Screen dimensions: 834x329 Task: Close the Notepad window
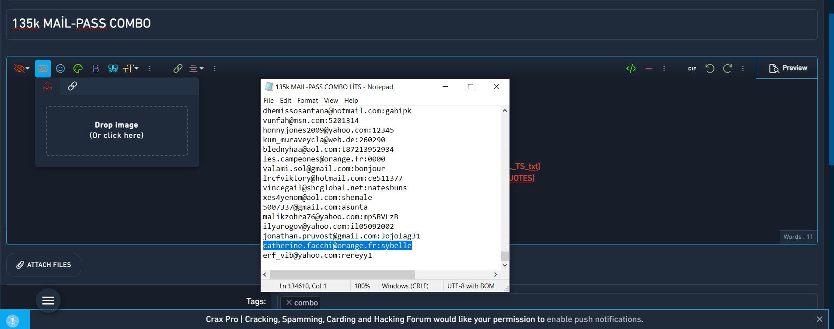(496, 87)
